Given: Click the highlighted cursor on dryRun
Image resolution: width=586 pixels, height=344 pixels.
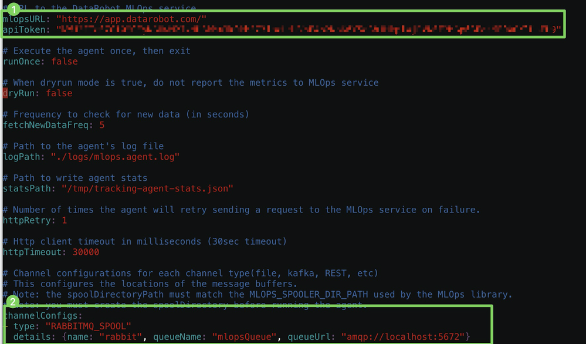Looking at the screenshot, I should click(x=5, y=93).
